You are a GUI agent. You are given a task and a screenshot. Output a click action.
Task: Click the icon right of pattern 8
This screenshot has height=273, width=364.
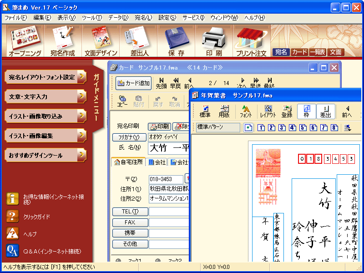tap(348, 128)
